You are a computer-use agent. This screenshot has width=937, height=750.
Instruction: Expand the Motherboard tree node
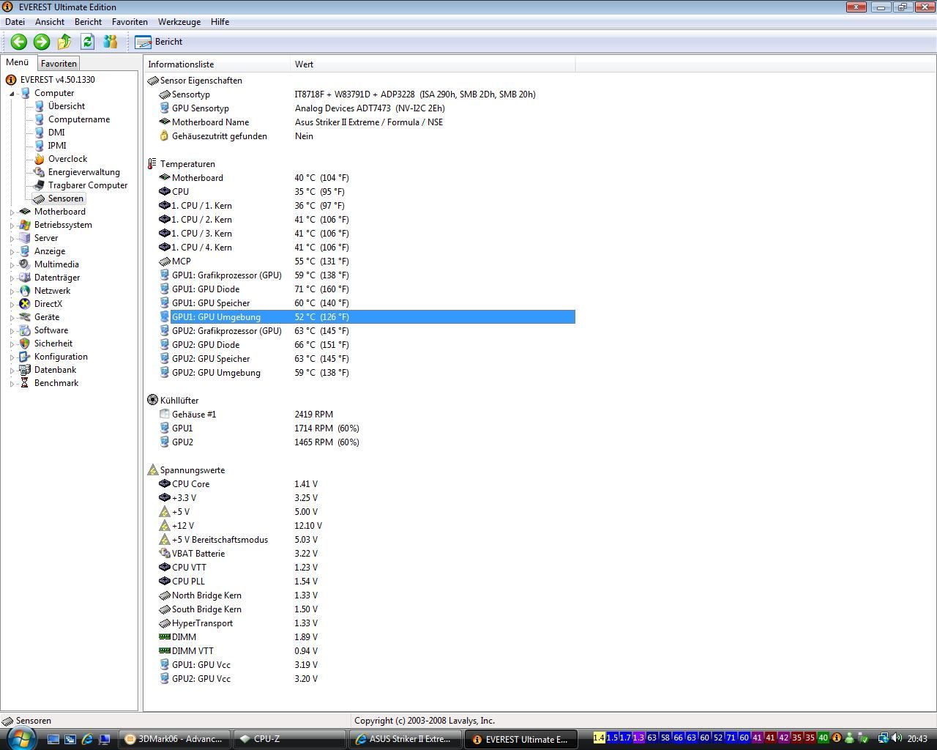(12, 212)
